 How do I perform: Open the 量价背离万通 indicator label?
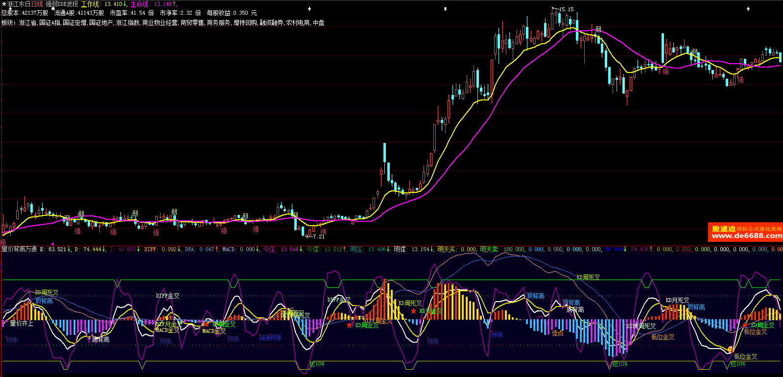(19, 249)
